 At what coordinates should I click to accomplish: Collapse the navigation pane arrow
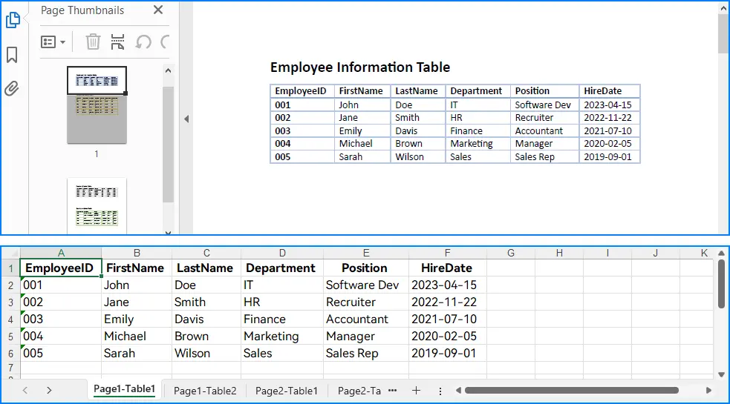coord(186,119)
